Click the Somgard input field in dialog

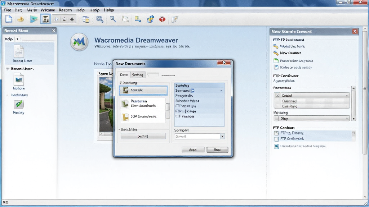[197, 136]
